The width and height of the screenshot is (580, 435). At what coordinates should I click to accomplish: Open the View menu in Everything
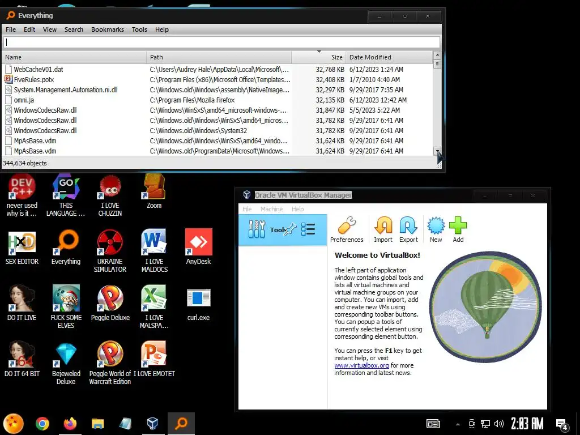[50, 29]
